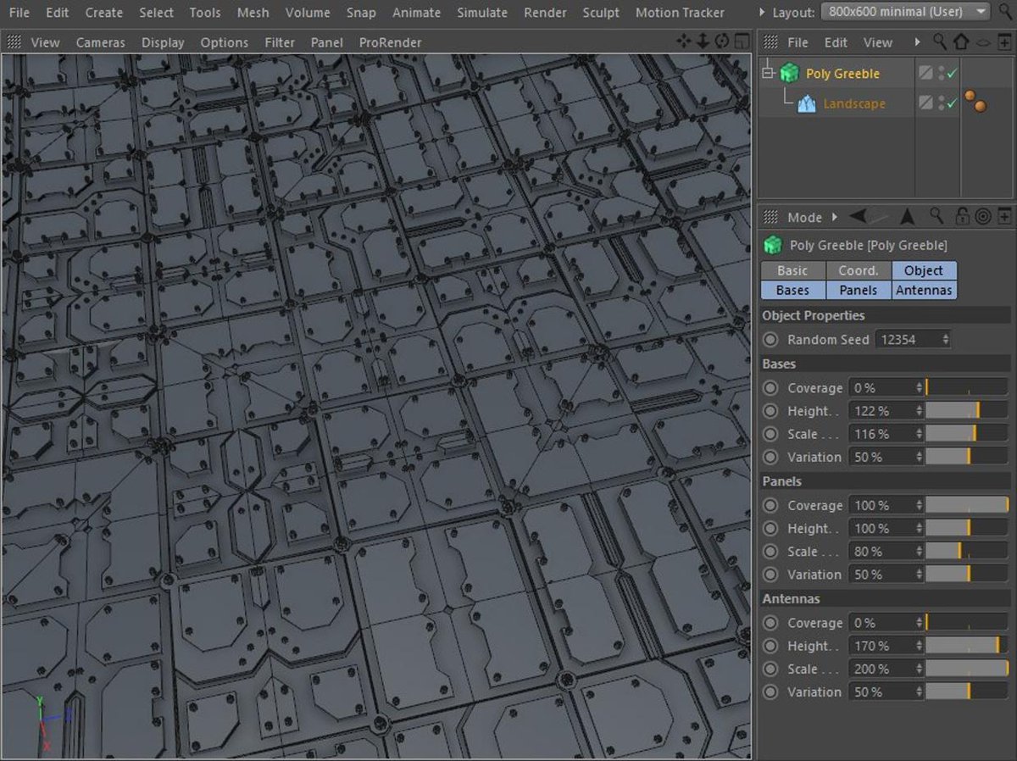Toggle Panels Scale keyframe circle
This screenshot has width=1017, height=761.
(x=770, y=551)
